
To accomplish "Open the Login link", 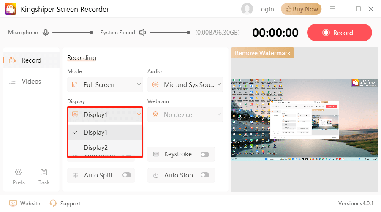I will point(266,9).
